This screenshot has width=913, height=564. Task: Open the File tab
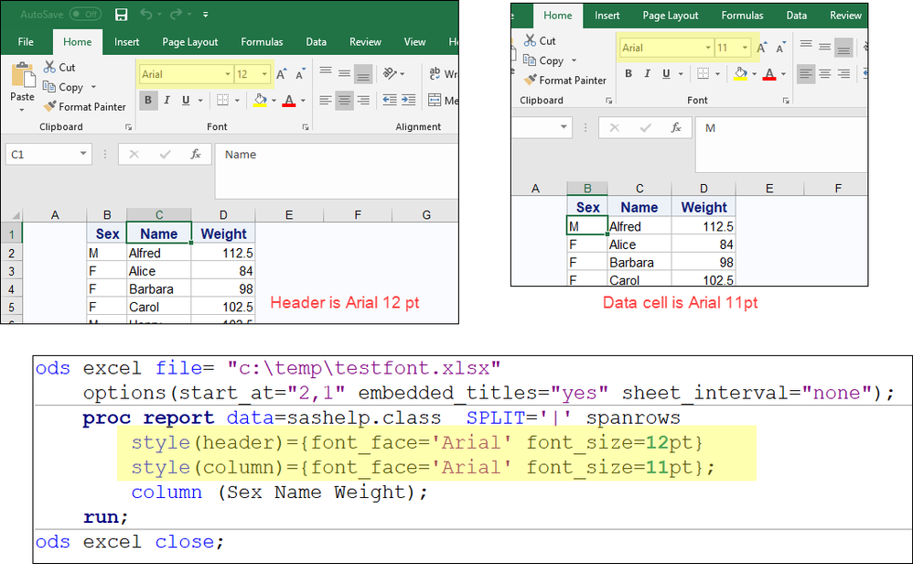pyautogui.click(x=26, y=42)
